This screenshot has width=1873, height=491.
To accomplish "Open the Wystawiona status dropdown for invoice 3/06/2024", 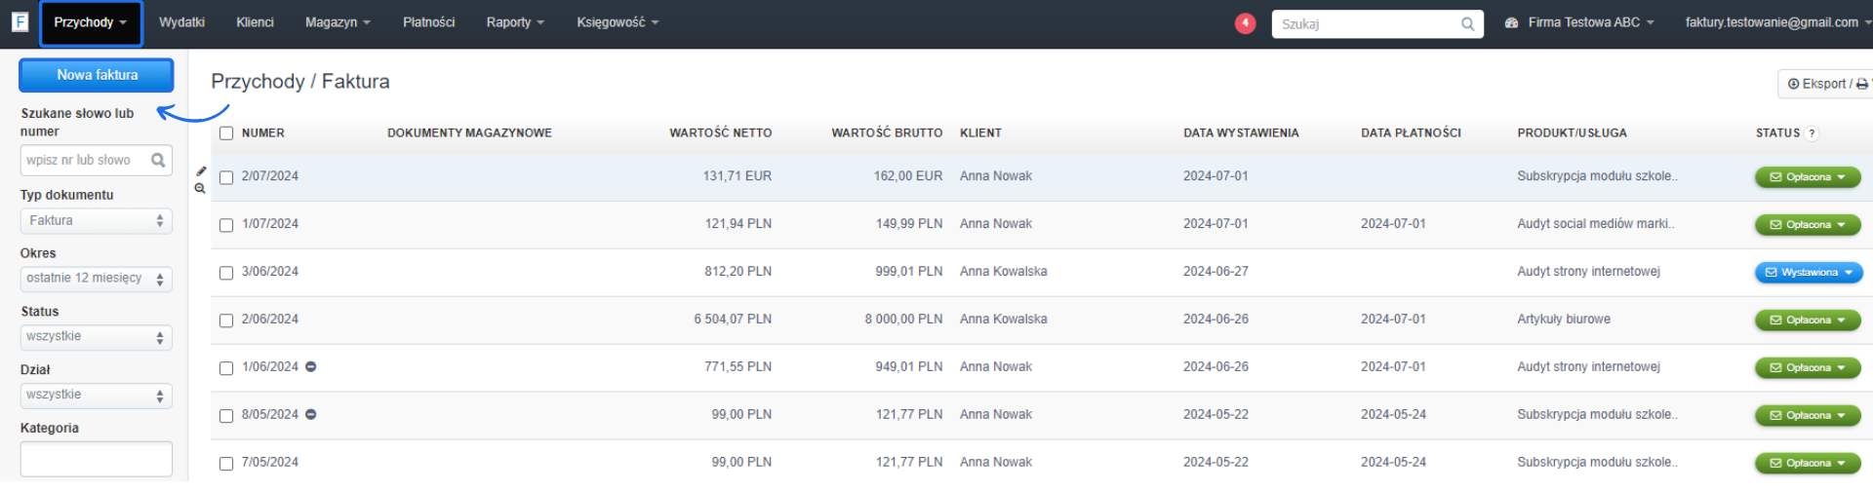I will pos(1809,273).
